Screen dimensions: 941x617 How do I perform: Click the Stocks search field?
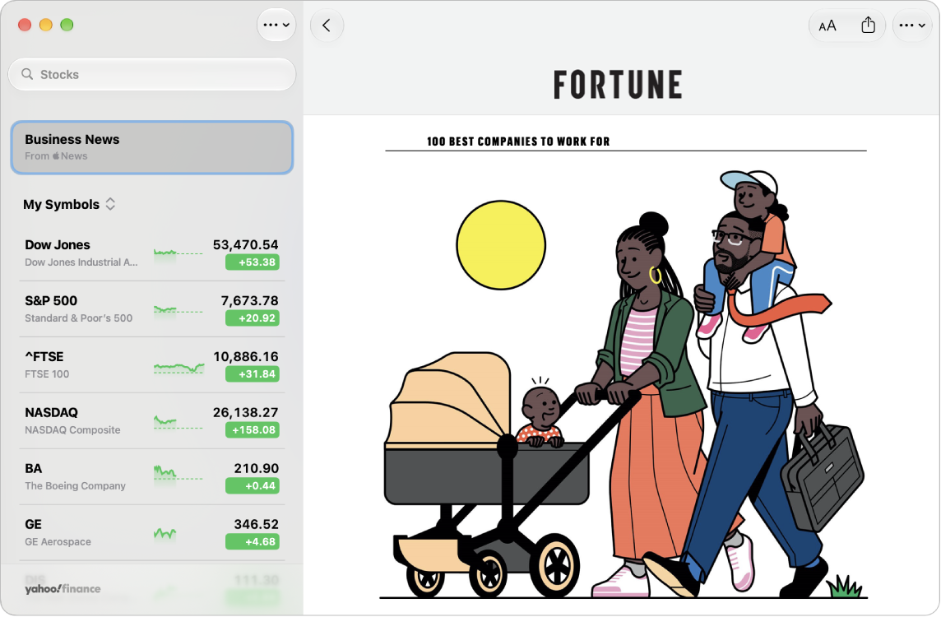point(152,74)
